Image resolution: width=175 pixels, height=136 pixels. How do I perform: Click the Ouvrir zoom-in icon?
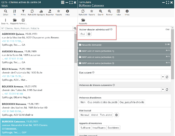[101, 12]
